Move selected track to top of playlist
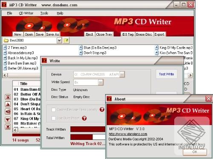 [x=8, y=97]
